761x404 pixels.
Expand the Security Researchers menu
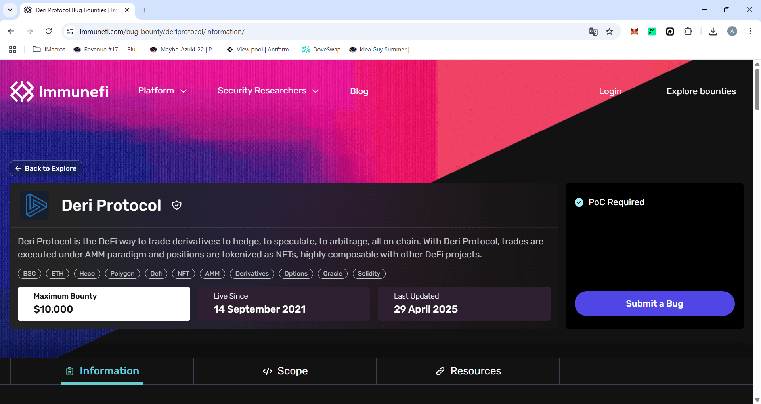pyautogui.click(x=268, y=91)
